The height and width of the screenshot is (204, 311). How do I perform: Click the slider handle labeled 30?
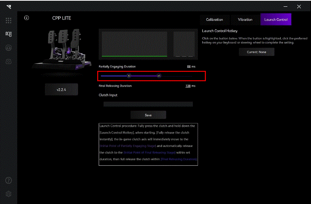(x=129, y=76)
